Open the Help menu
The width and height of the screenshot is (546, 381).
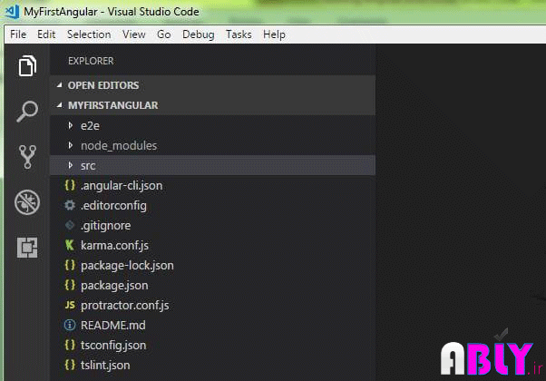pyautogui.click(x=275, y=34)
